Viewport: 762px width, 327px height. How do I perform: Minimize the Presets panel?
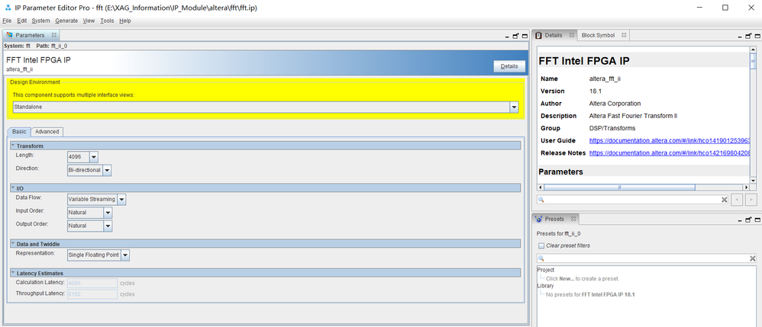click(x=739, y=220)
